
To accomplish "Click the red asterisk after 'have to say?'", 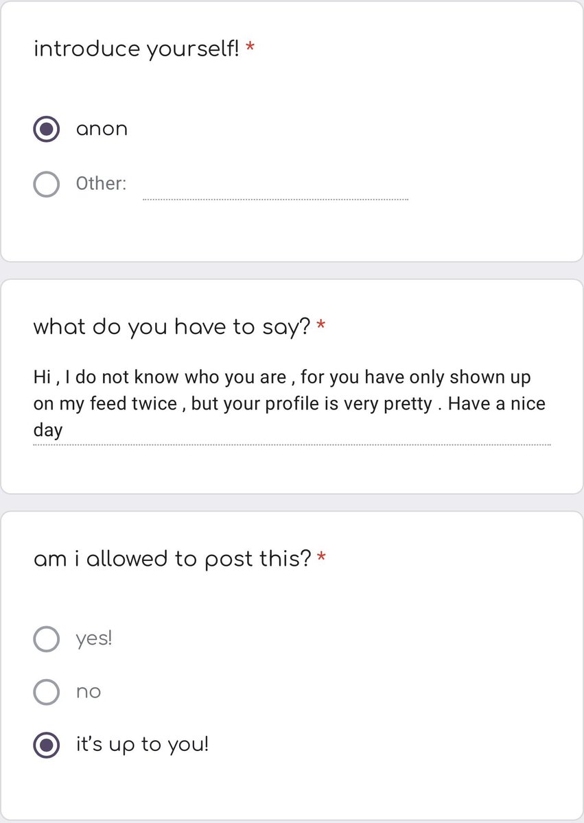I will pos(321,325).
